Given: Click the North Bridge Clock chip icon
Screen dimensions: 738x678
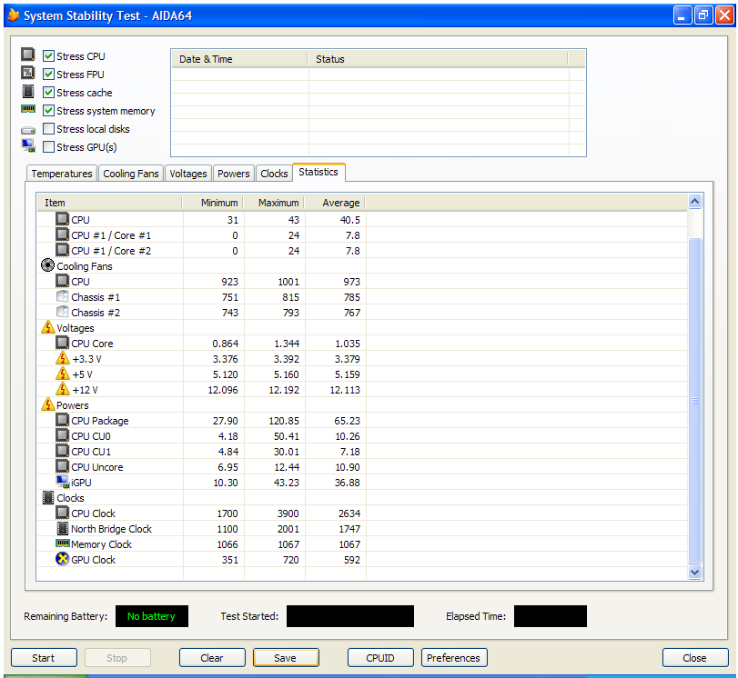Looking at the screenshot, I should point(63,528).
